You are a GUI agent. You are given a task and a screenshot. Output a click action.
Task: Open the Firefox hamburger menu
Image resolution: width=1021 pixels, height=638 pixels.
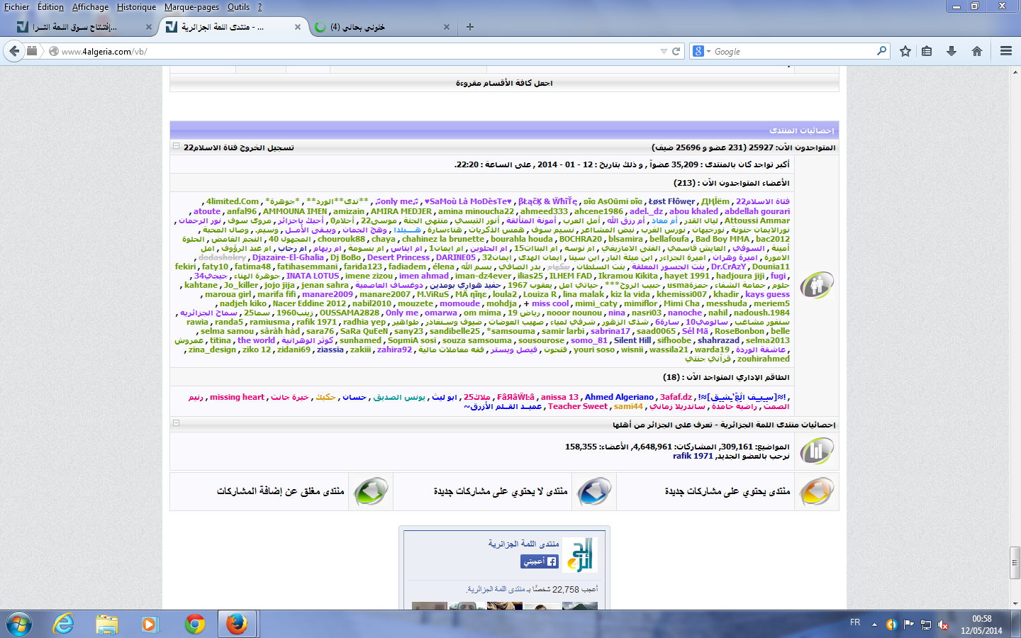coord(1005,51)
